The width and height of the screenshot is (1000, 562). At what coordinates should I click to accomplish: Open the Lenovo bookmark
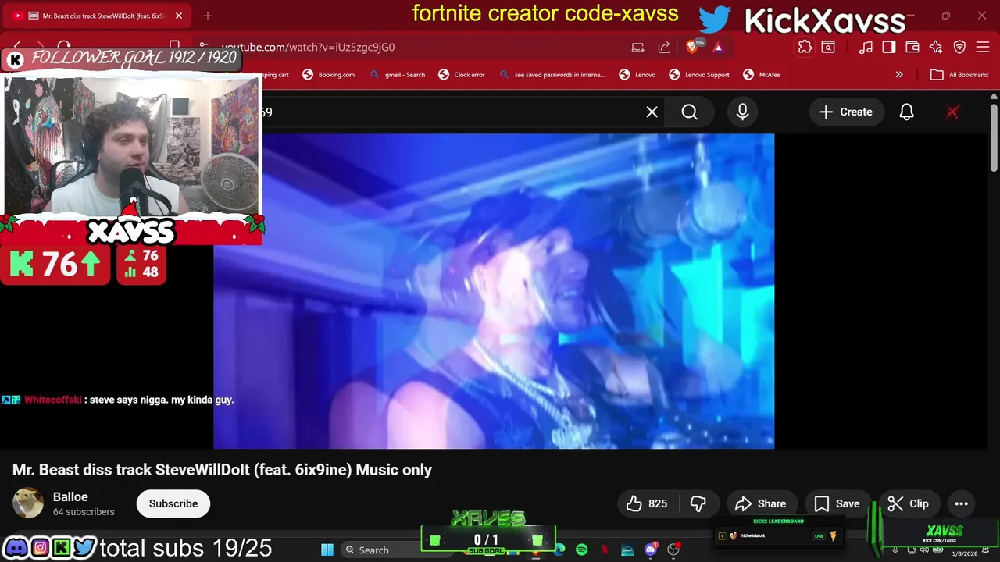point(637,75)
